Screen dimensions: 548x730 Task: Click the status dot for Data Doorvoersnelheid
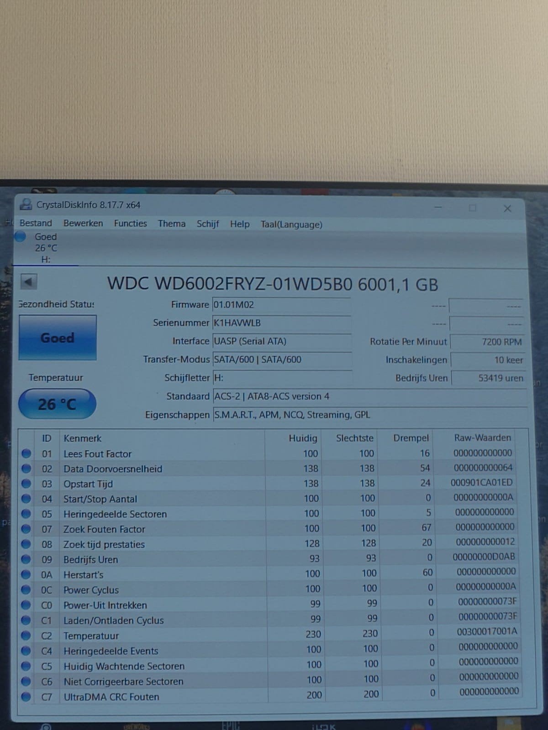click(x=26, y=469)
